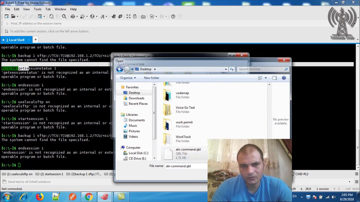360x202 pixels.
Task: Change view icon in Open dialog
Action: coord(260,78)
